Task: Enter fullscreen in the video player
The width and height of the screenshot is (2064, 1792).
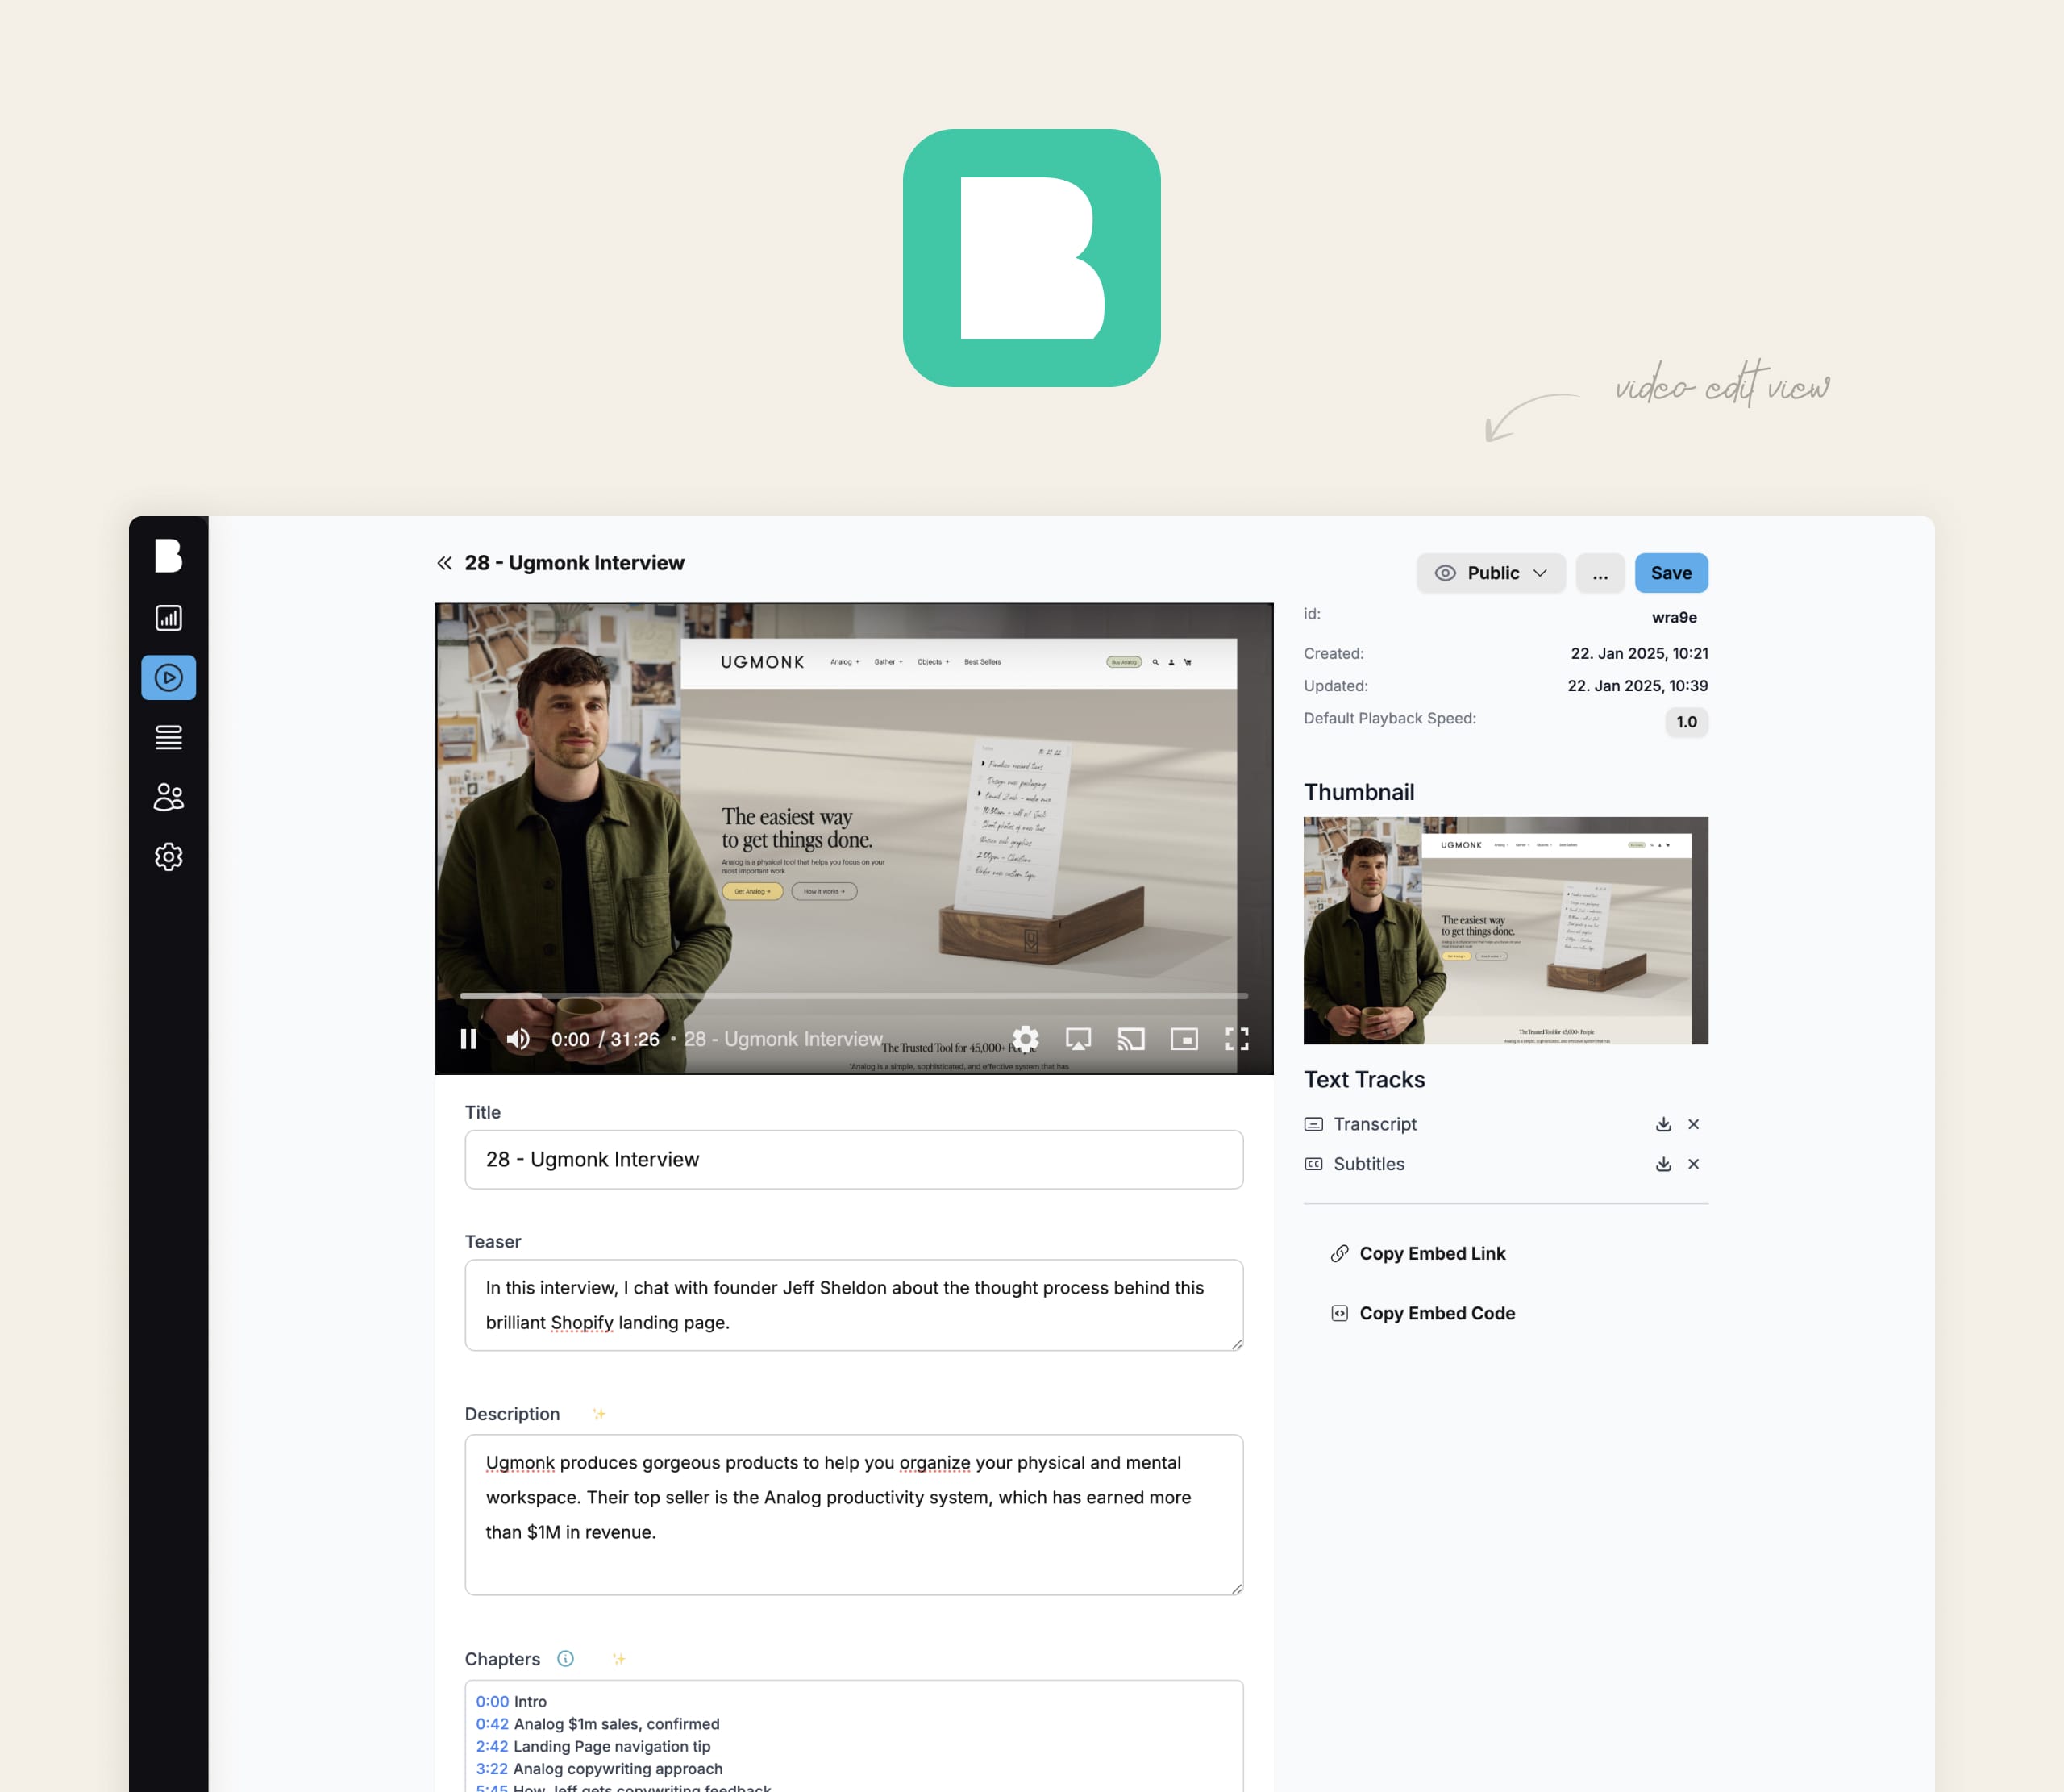Action: [x=1238, y=1039]
